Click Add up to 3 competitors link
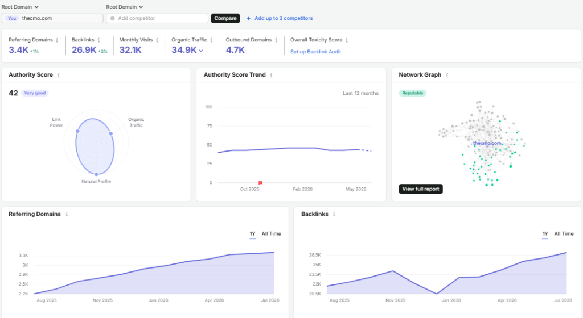Viewport: 583px width, 318px height. pyautogui.click(x=284, y=18)
